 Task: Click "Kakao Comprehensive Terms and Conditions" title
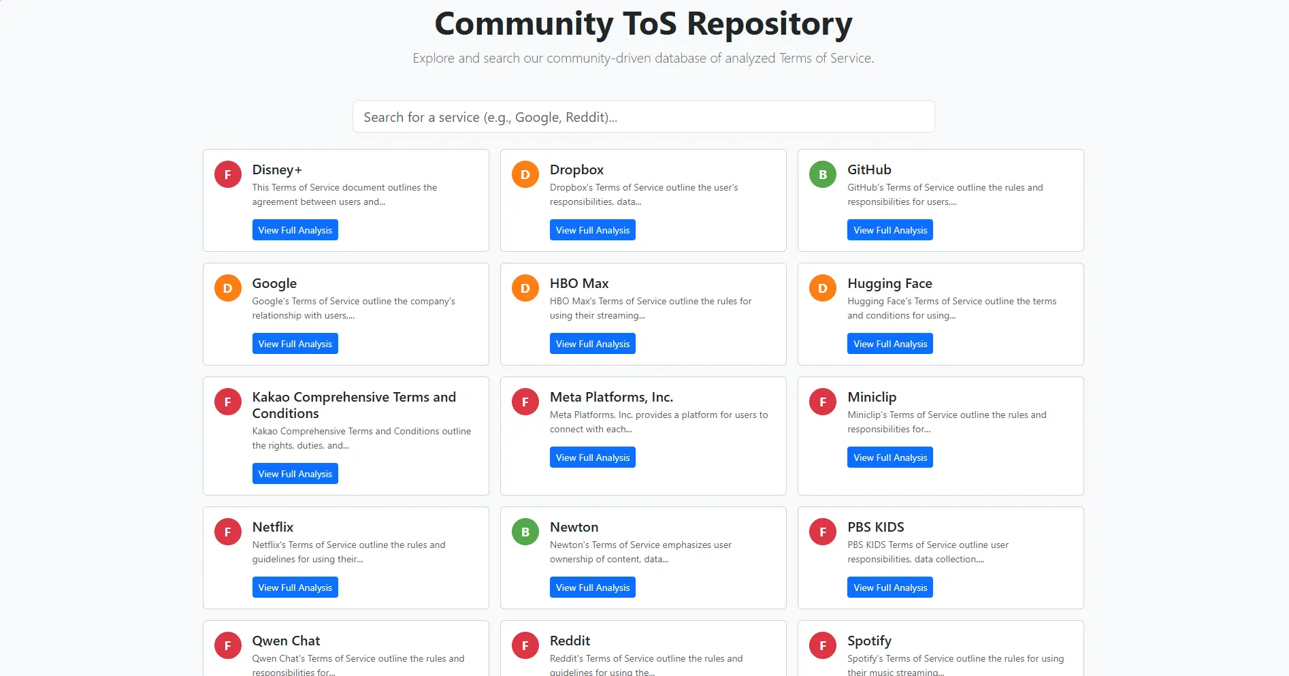(x=354, y=405)
